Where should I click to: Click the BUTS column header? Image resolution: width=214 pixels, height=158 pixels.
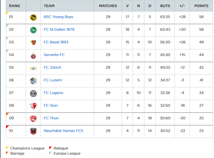(165, 6)
